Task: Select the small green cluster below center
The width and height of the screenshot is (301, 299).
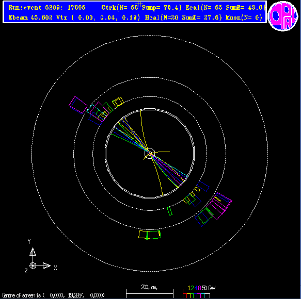Action: coord(170,211)
